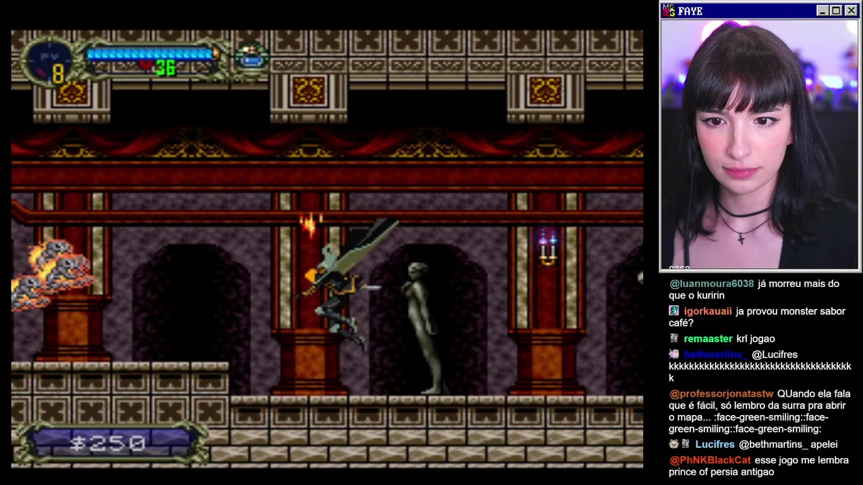Click the MS icon in FAYE title bar
This screenshot has height=485, width=863.
click(x=669, y=11)
